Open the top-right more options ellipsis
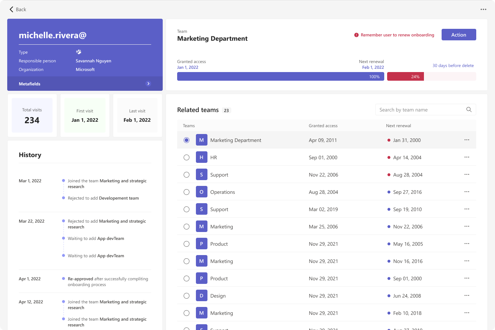 point(483,9)
